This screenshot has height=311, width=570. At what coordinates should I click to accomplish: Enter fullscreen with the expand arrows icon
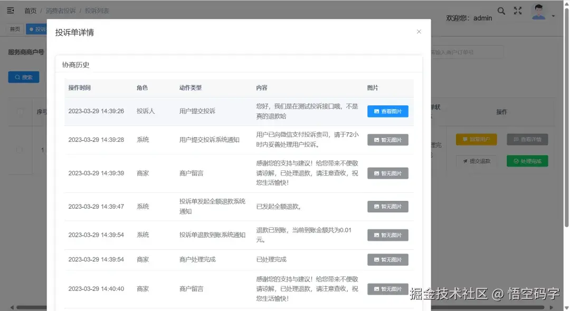tap(518, 10)
